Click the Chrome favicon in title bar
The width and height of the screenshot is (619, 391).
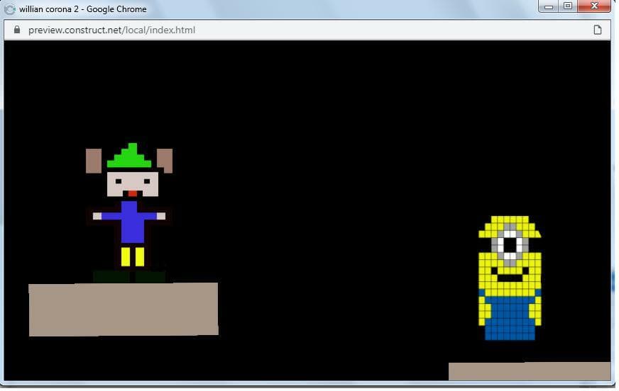click(x=9, y=9)
